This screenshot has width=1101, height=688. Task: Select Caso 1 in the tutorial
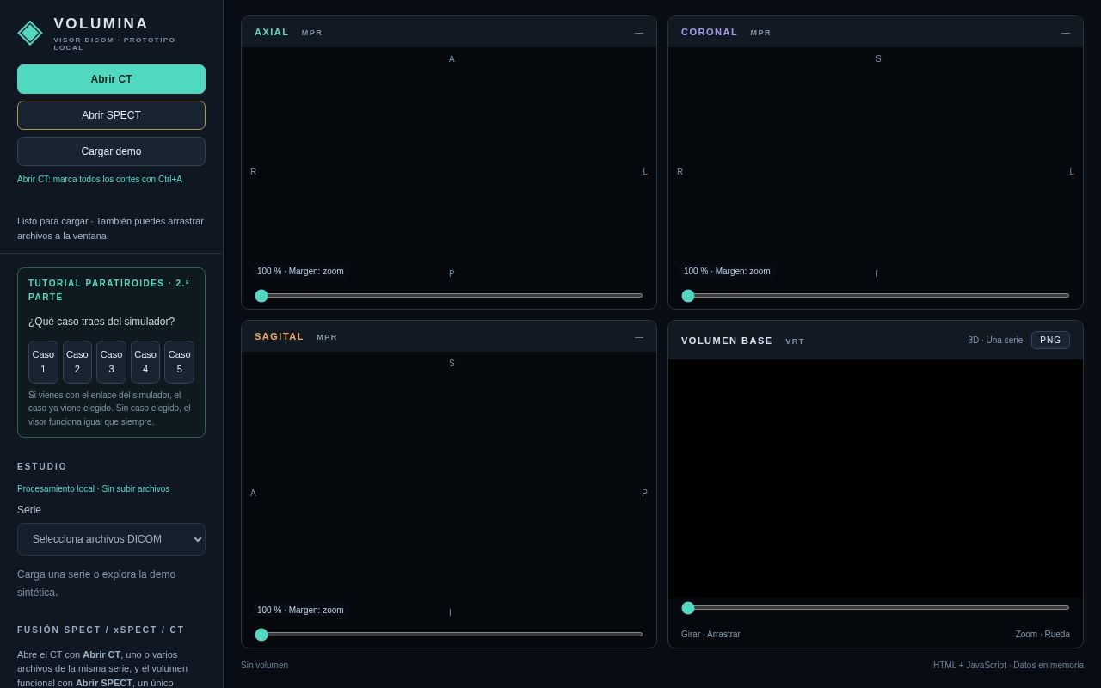pos(43,362)
